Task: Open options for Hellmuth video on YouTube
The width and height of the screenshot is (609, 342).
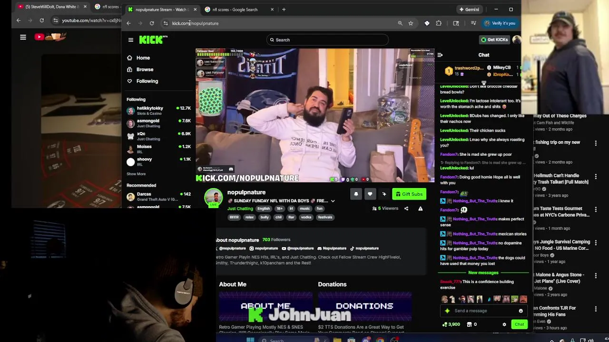Action: click(596, 176)
